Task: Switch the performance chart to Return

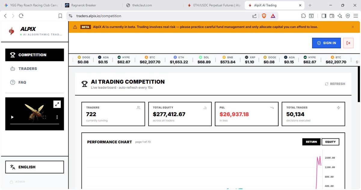Action: (x=311, y=142)
